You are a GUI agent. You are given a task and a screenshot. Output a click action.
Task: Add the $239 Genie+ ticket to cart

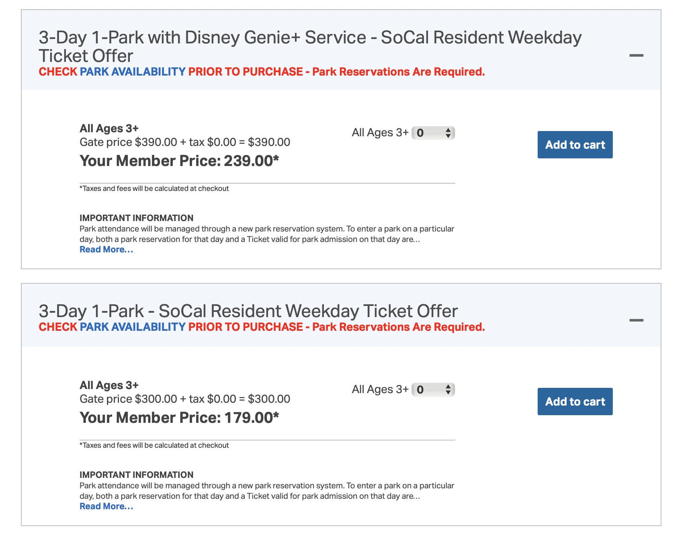pos(575,145)
